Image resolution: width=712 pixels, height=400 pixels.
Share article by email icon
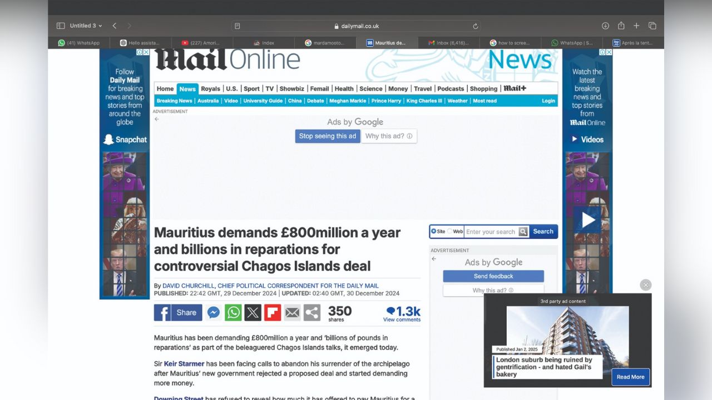(292, 313)
